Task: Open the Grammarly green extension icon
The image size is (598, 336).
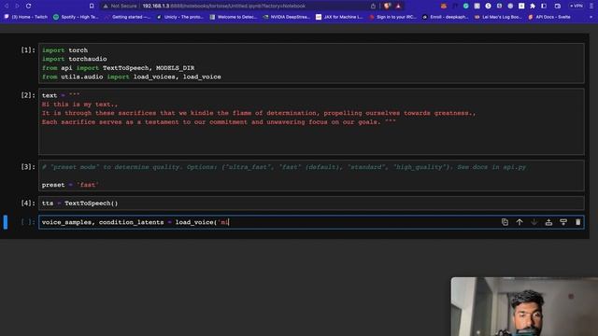Action: 465,6
